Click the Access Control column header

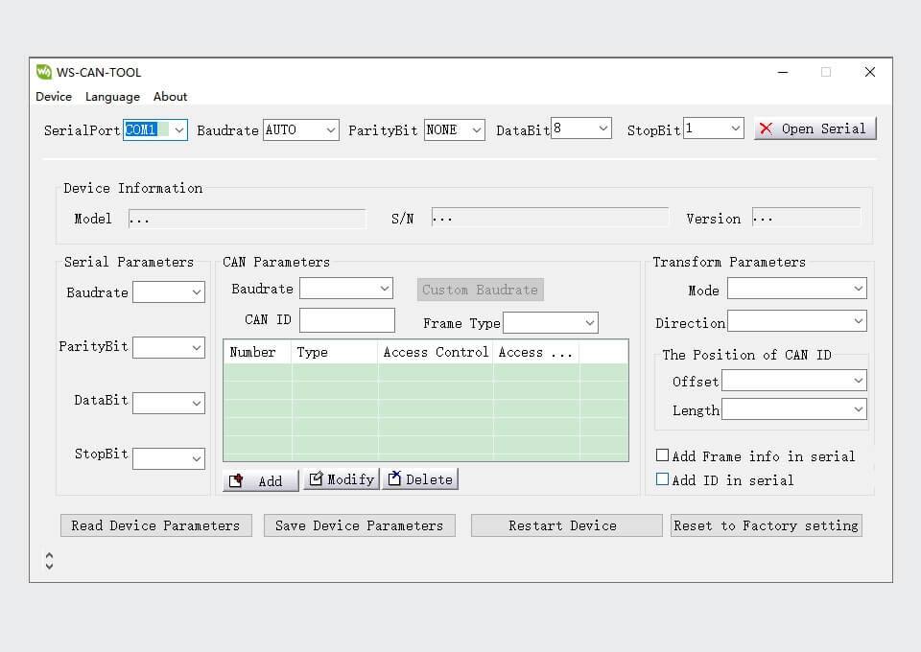436,352
